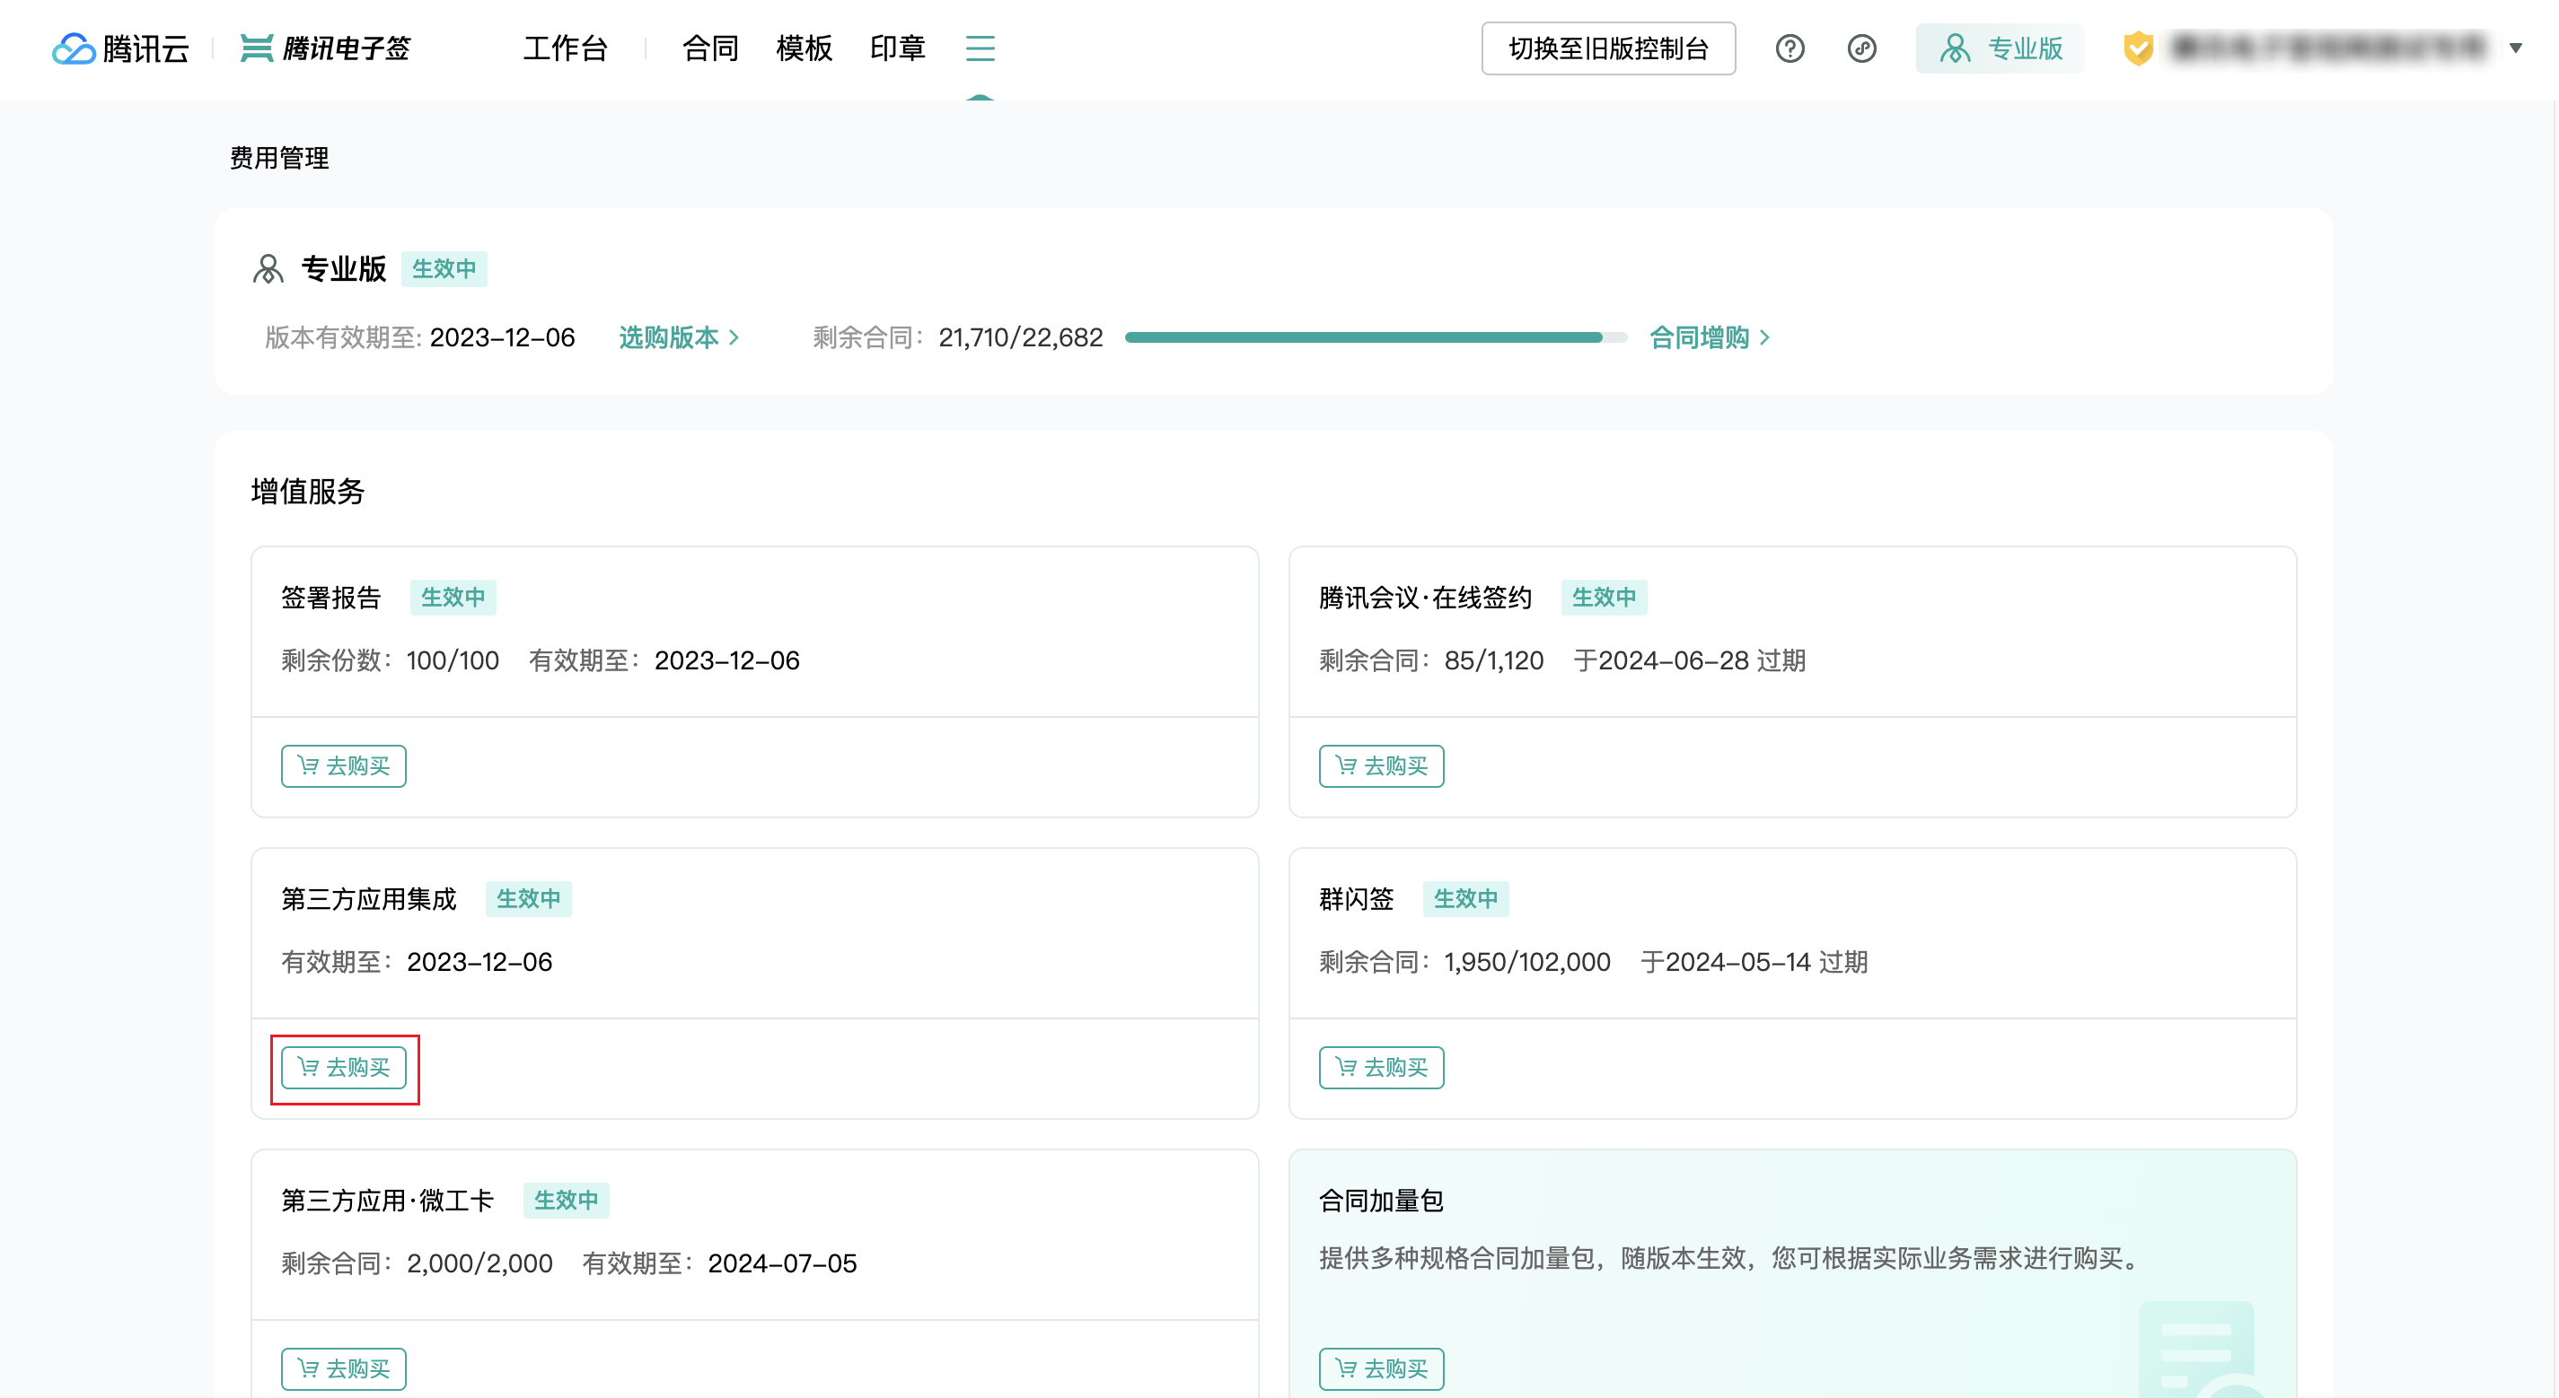2559x1398 pixels.
Task: Expand the account dropdown arrow
Action: tap(2516, 48)
